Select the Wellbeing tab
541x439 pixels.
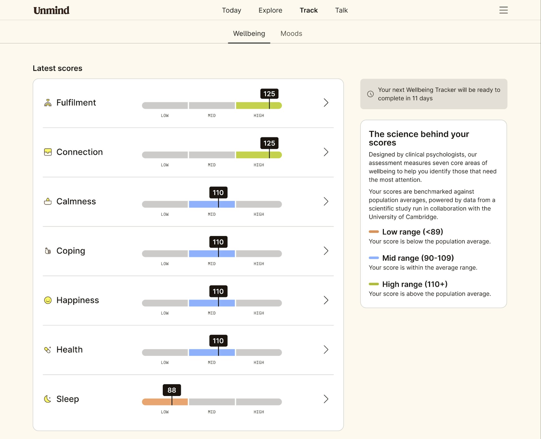(x=249, y=33)
